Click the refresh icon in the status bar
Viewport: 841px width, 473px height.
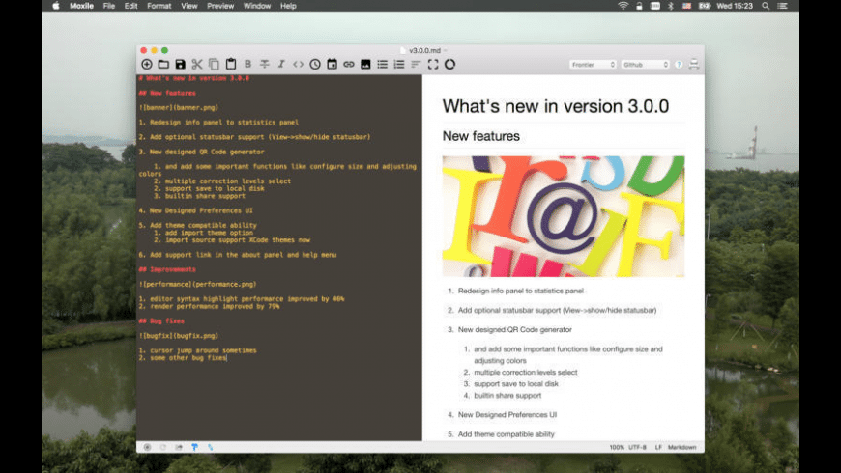pyautogui.click(x=163, y=447)
